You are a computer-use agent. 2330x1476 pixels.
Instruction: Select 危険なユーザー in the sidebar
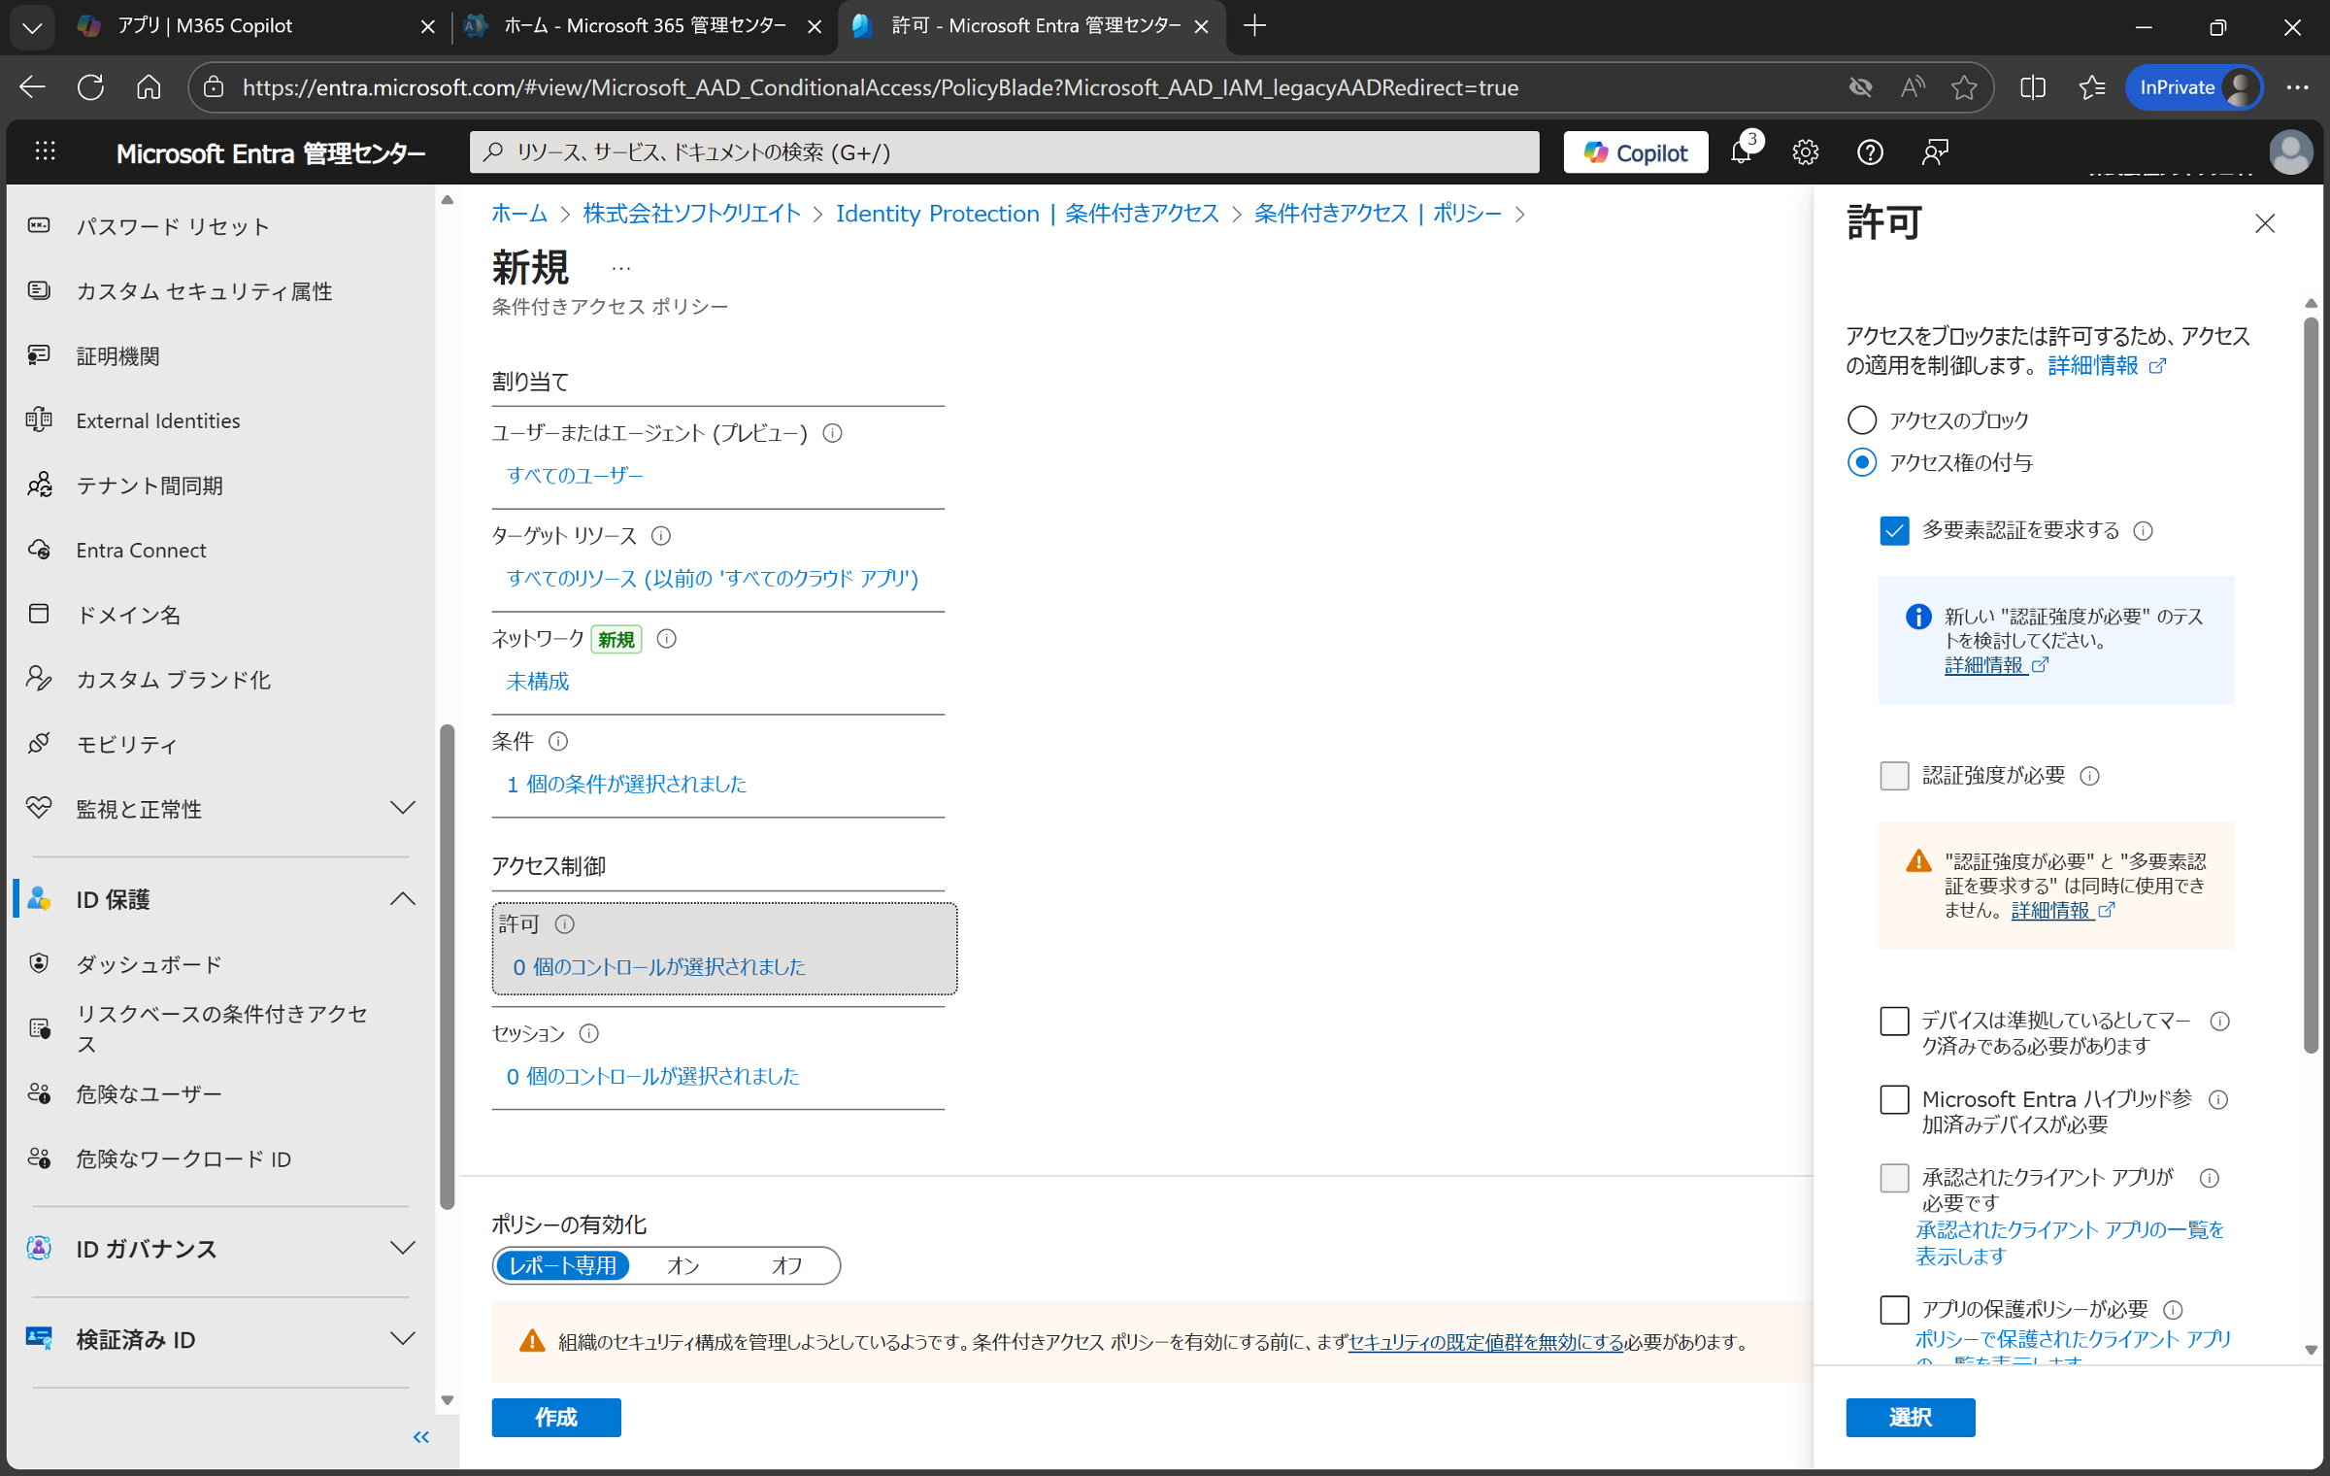pos(149,1093)
